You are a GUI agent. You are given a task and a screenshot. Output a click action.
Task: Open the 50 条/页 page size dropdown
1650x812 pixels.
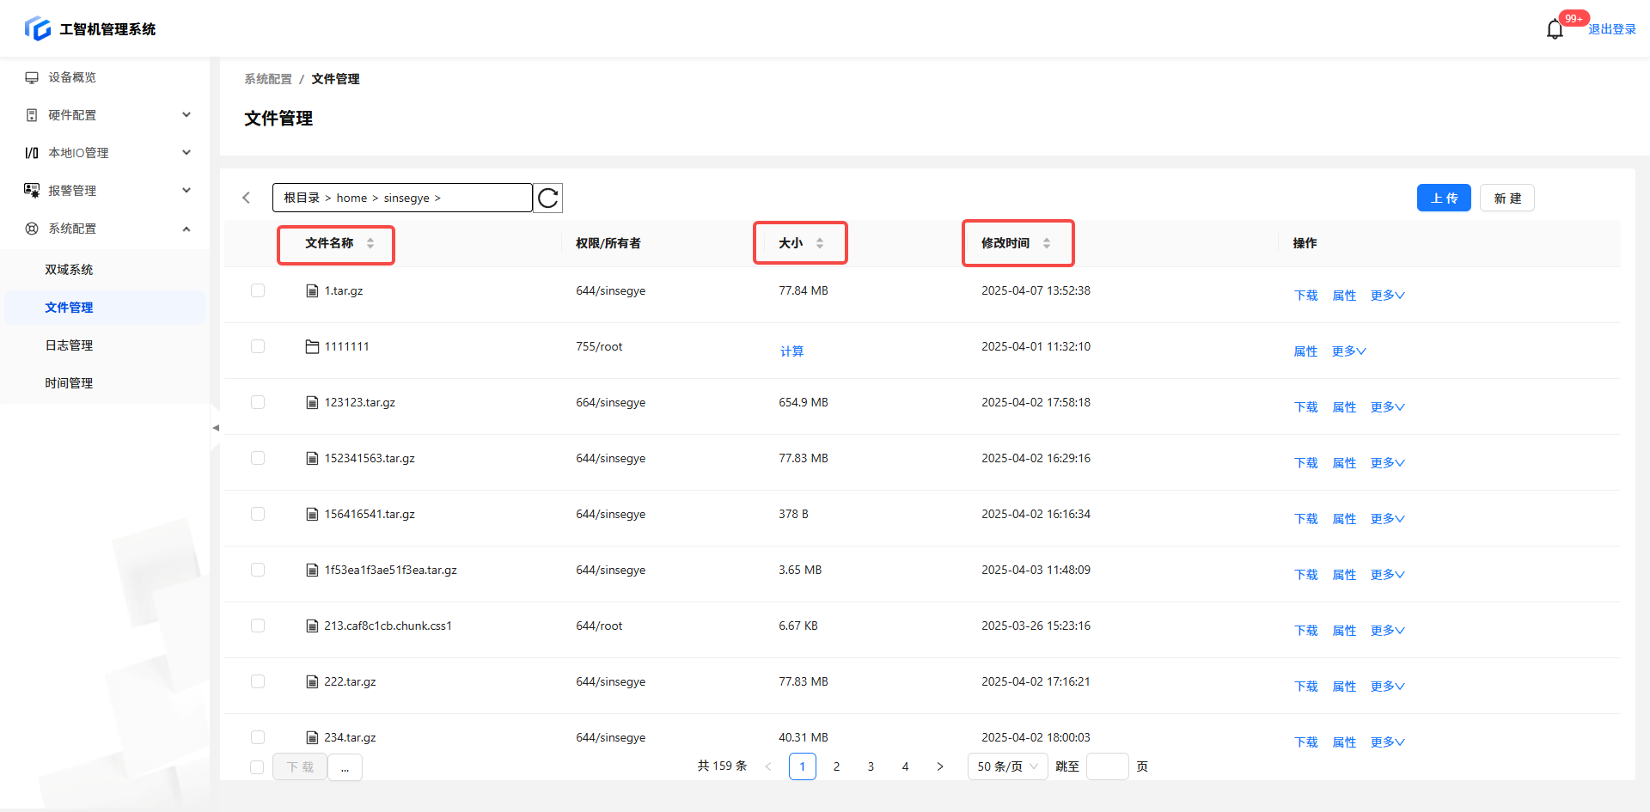point(1007,766)
